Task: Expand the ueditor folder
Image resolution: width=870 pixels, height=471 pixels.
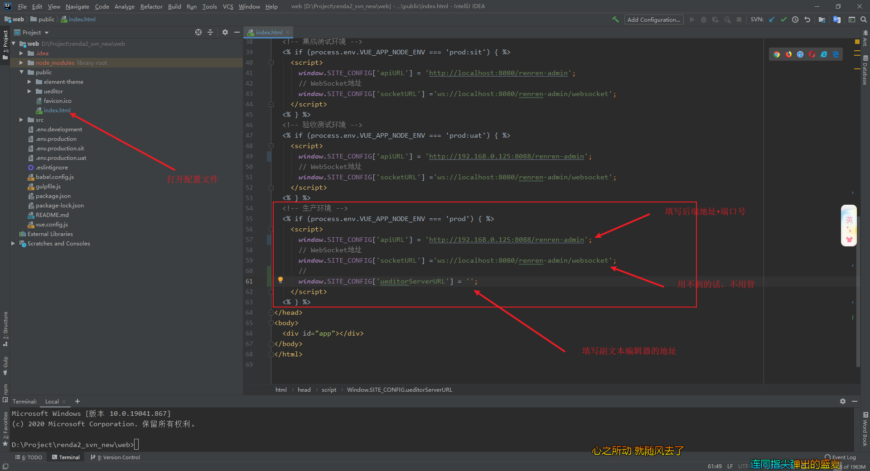Action: pos(29,91)
